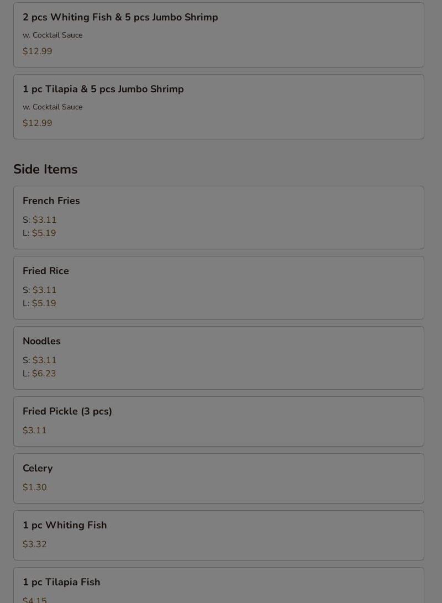Open the 1 pc Whiting Fish item

(x=219, y=536)
